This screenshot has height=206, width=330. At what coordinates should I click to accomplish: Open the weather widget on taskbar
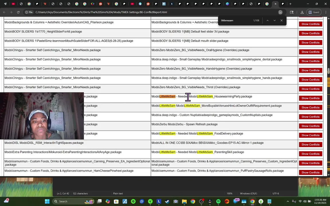pyautogui.click(x=6, y=201)
